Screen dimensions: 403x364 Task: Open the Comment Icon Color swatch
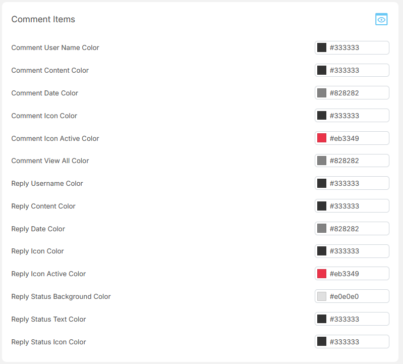(x=322, y=116)
